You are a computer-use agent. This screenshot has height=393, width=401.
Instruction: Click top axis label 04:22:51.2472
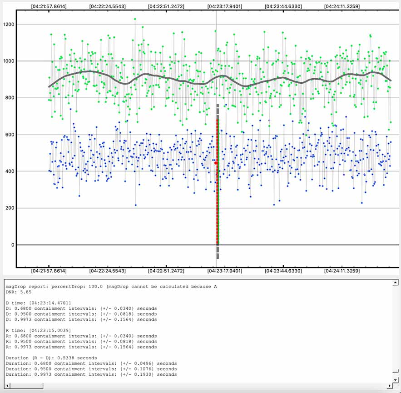click(166, 6)
